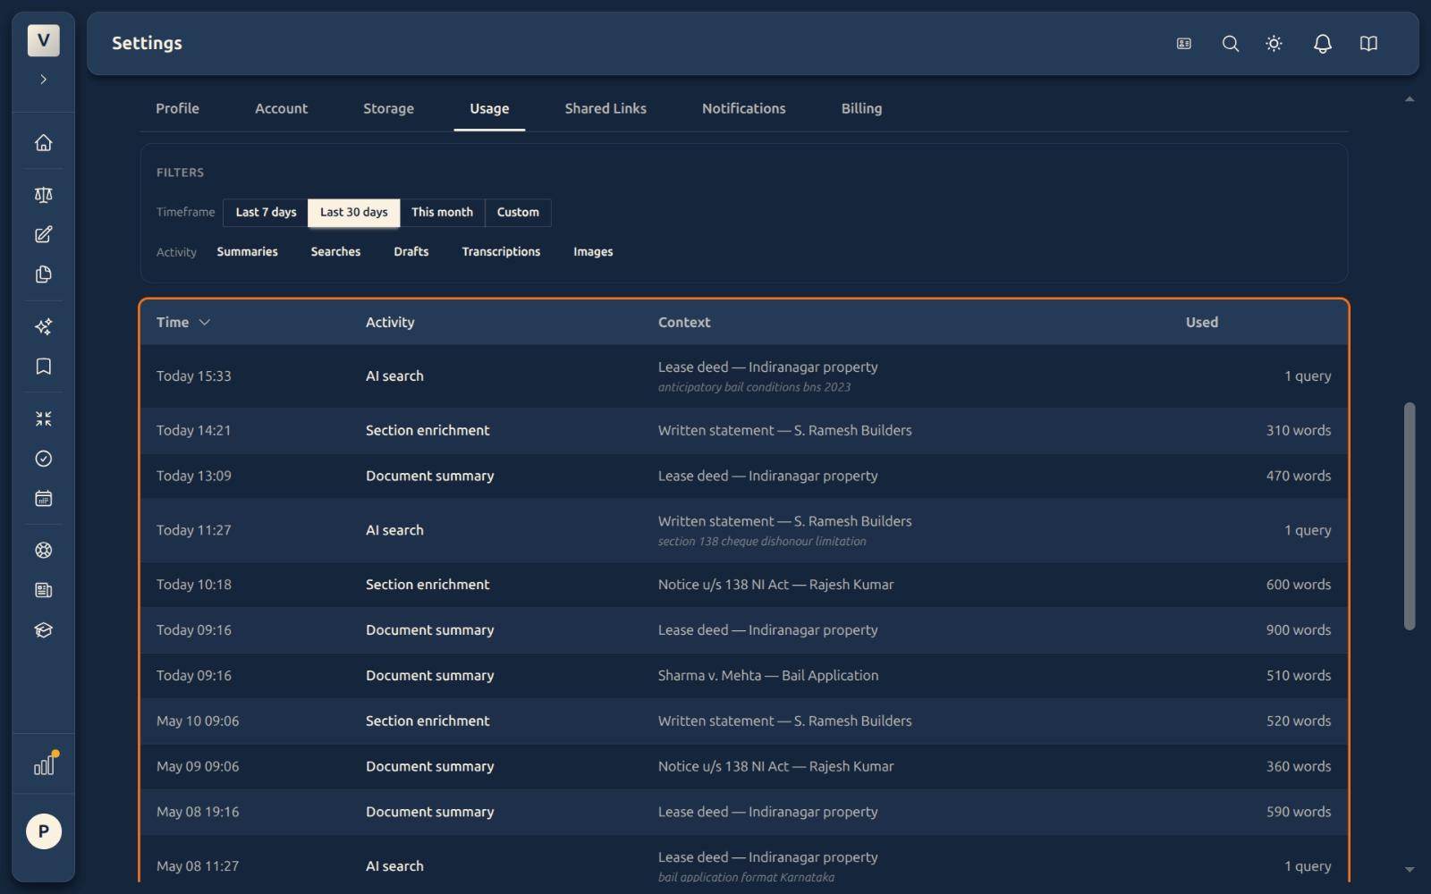1431x894 pixels.
Task: Open the AI sparkles sidebar icon
Action: (43, 326)
